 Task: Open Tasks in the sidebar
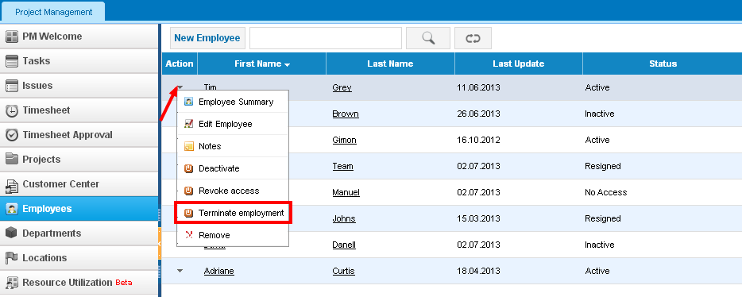tap(79, 61)
